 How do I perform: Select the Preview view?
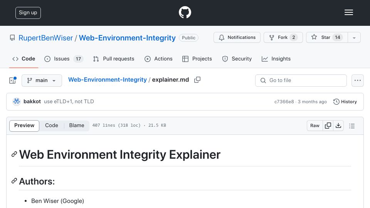pos(24,126)
